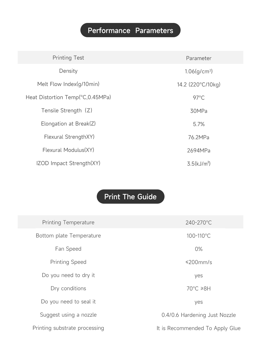Screen dimensions: 261x353
Task: Select the Parameter column header
Action: [x=199, y=58]
